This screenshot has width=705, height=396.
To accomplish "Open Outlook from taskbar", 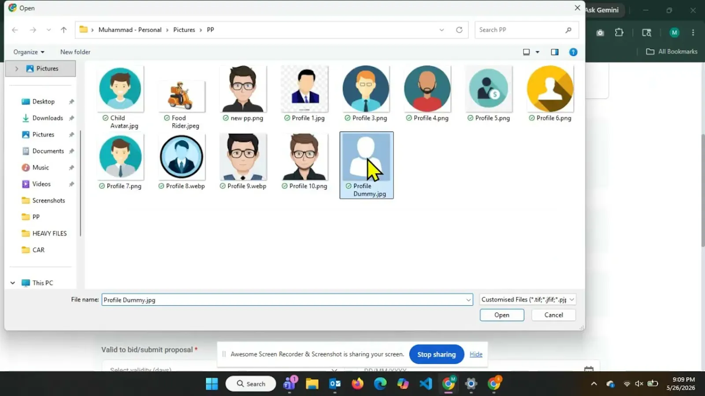I will point(335,384).
